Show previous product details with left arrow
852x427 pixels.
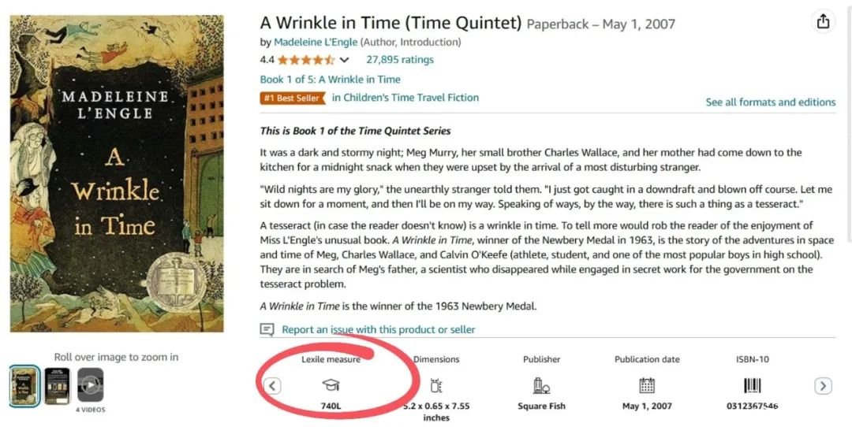273,386
